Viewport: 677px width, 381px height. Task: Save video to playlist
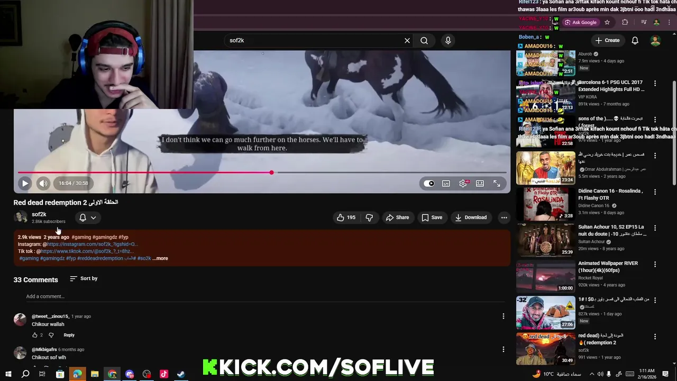432,217
